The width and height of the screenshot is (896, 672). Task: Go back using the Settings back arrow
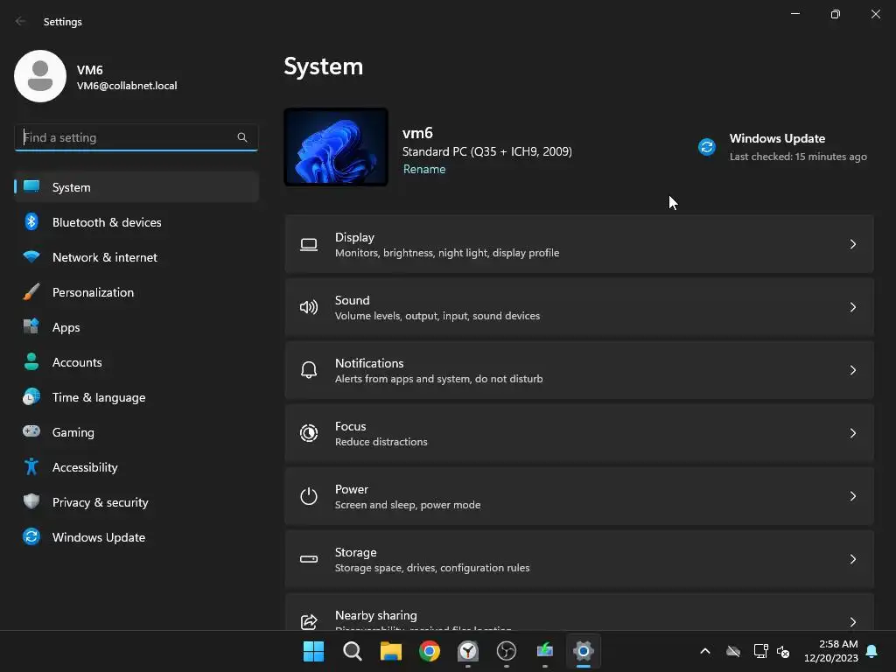(21, 21)
